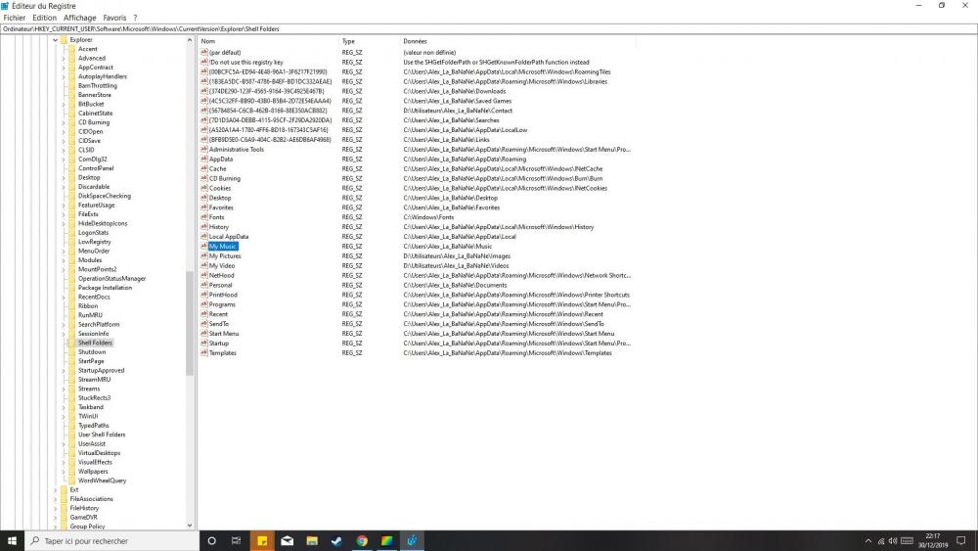Select the NetHood value
The height and width of the screenshot is (551, 978).
point(221,275)
